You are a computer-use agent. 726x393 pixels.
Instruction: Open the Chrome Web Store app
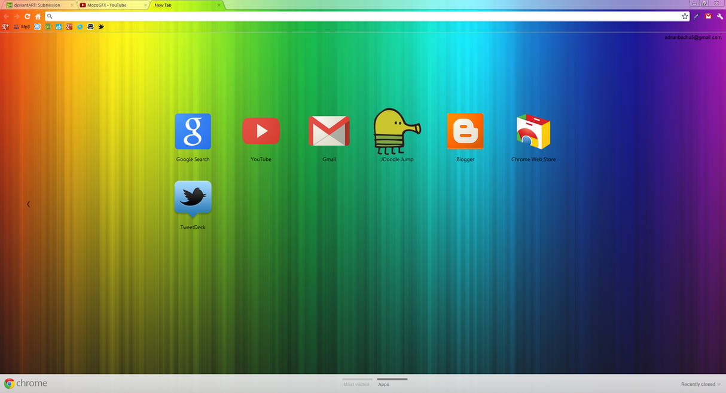pos(533,138)
